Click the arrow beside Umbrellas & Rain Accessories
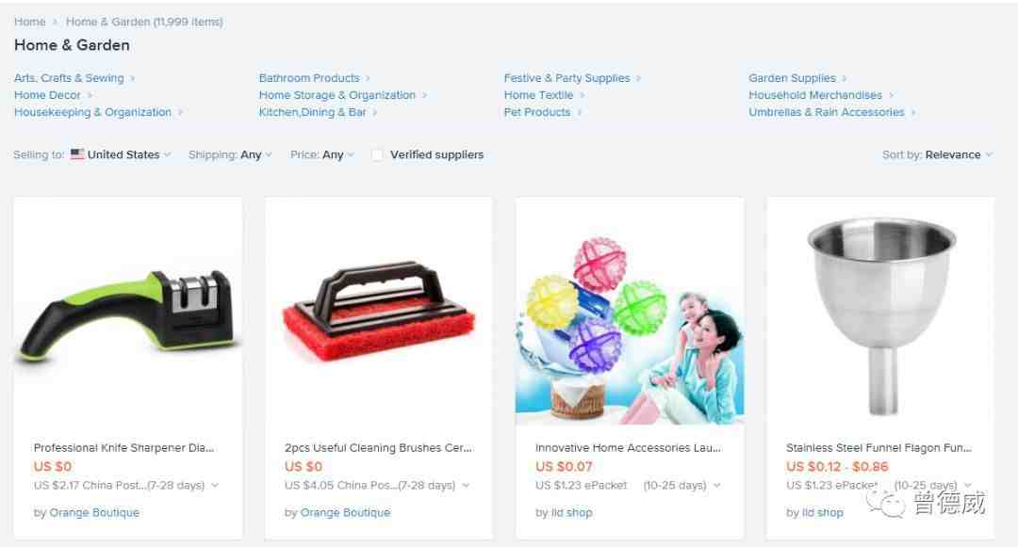The height and width of the screenshot is (547, 1018). (912, 113)
